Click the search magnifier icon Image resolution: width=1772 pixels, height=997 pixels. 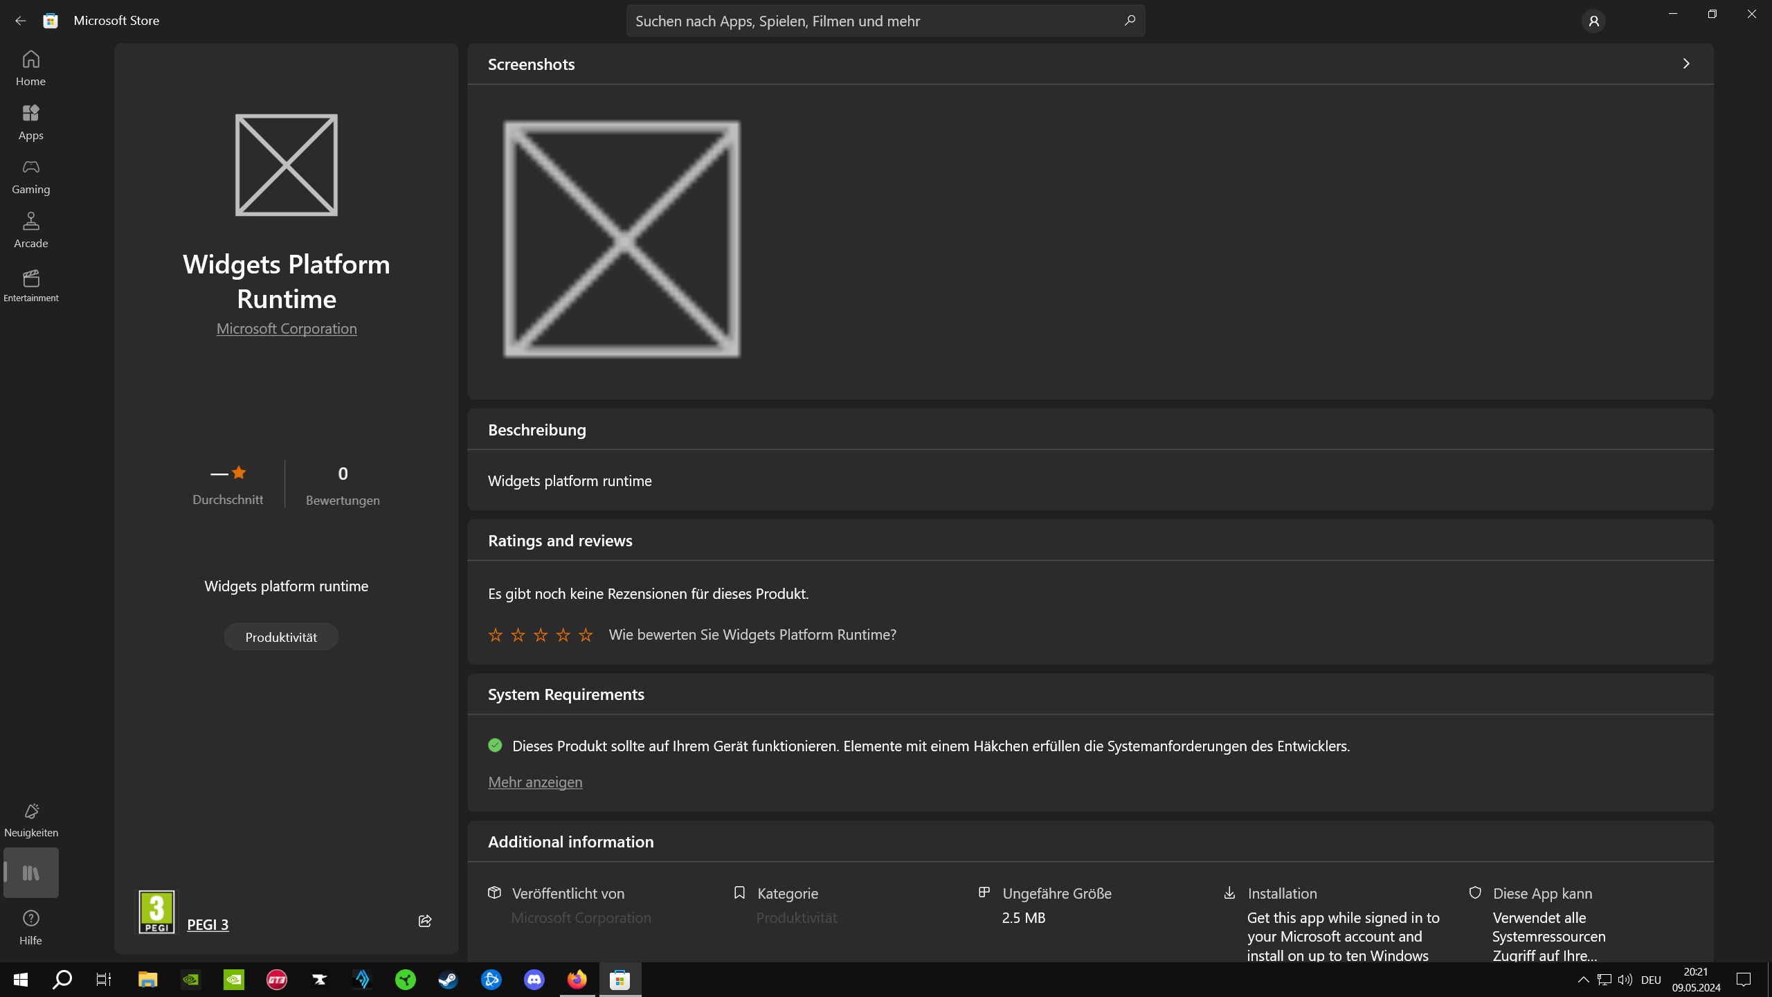coord(1130,21)
